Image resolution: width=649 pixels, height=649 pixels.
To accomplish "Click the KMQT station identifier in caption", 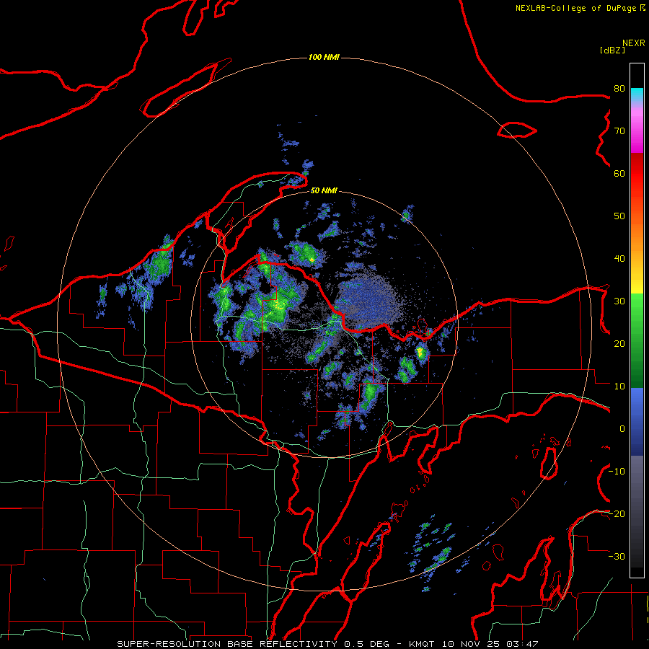I will click(422, 644).
